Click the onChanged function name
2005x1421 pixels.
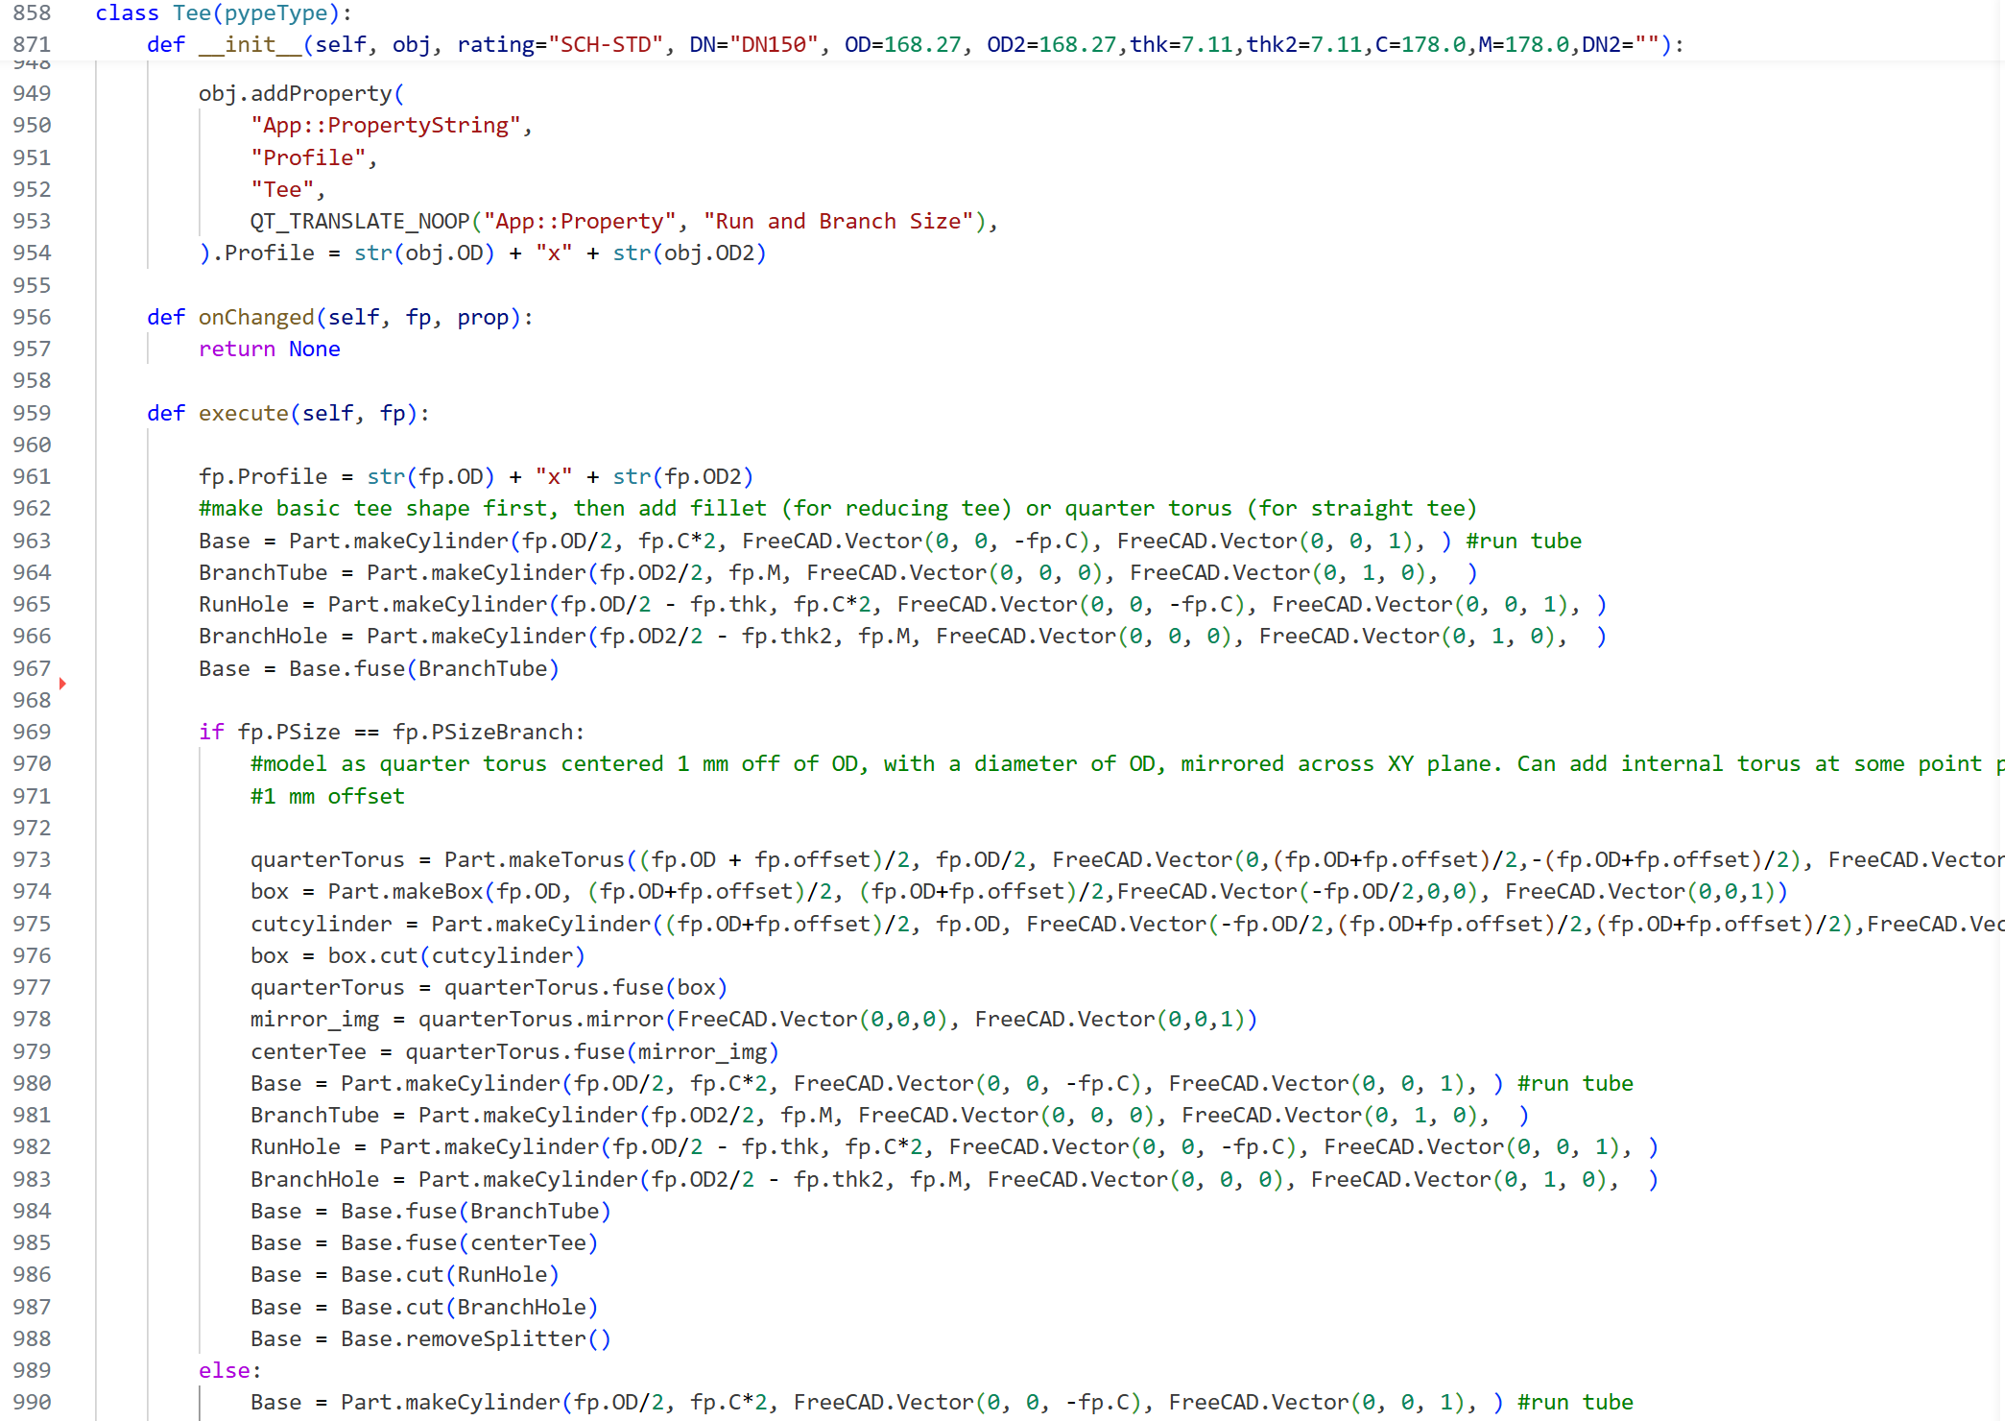click(256, 317)
